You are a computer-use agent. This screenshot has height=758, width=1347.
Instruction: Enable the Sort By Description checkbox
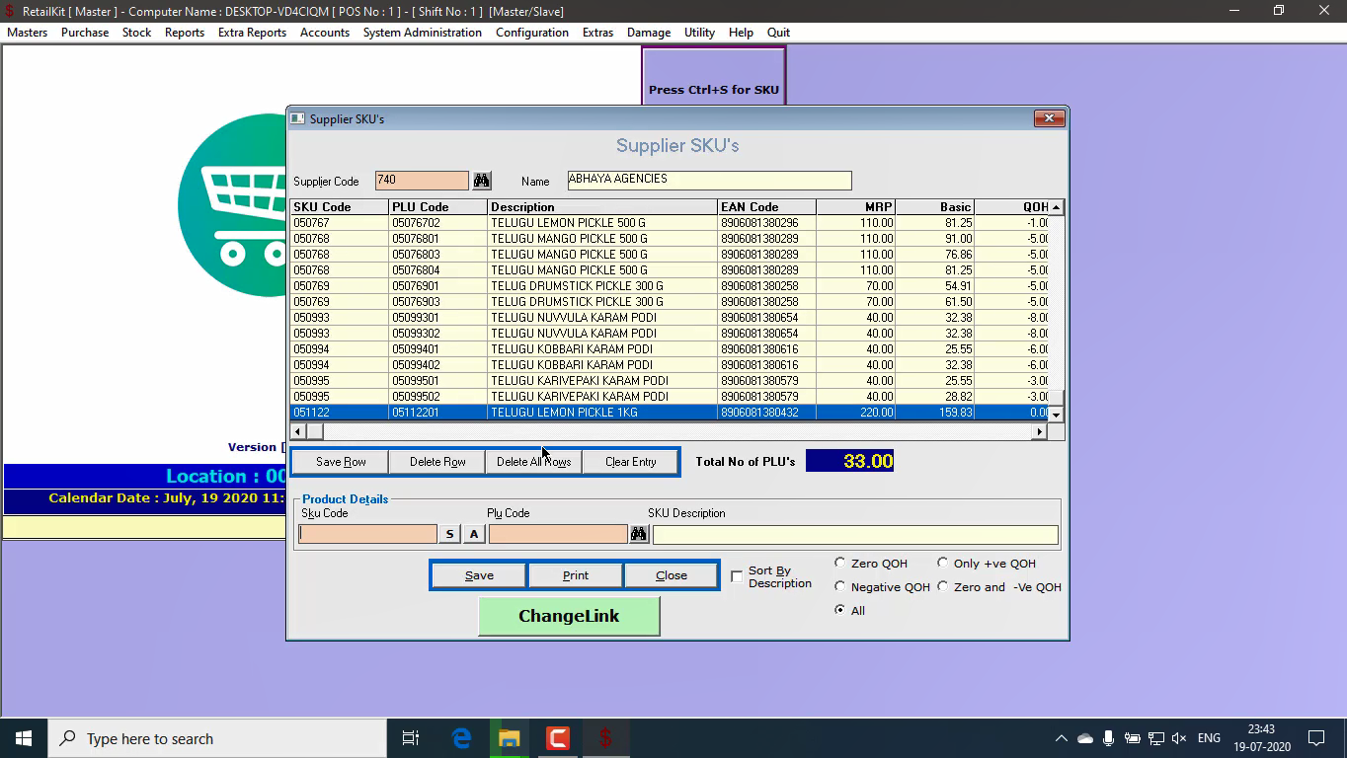[737, 576]
